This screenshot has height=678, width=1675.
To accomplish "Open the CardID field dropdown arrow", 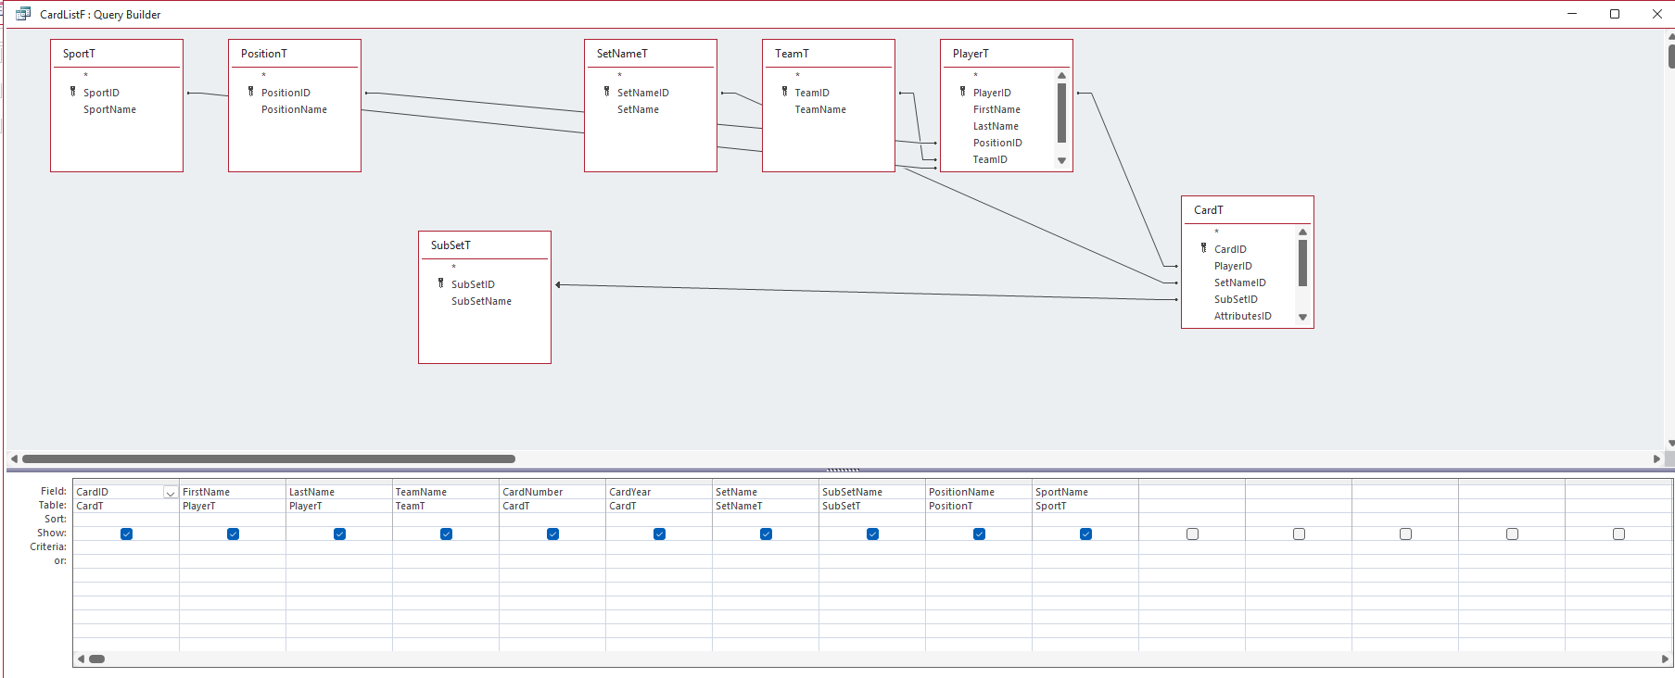I will [x=171, y=493].
